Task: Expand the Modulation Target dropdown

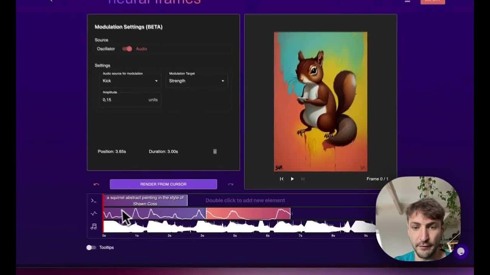Action: point(197,81)
